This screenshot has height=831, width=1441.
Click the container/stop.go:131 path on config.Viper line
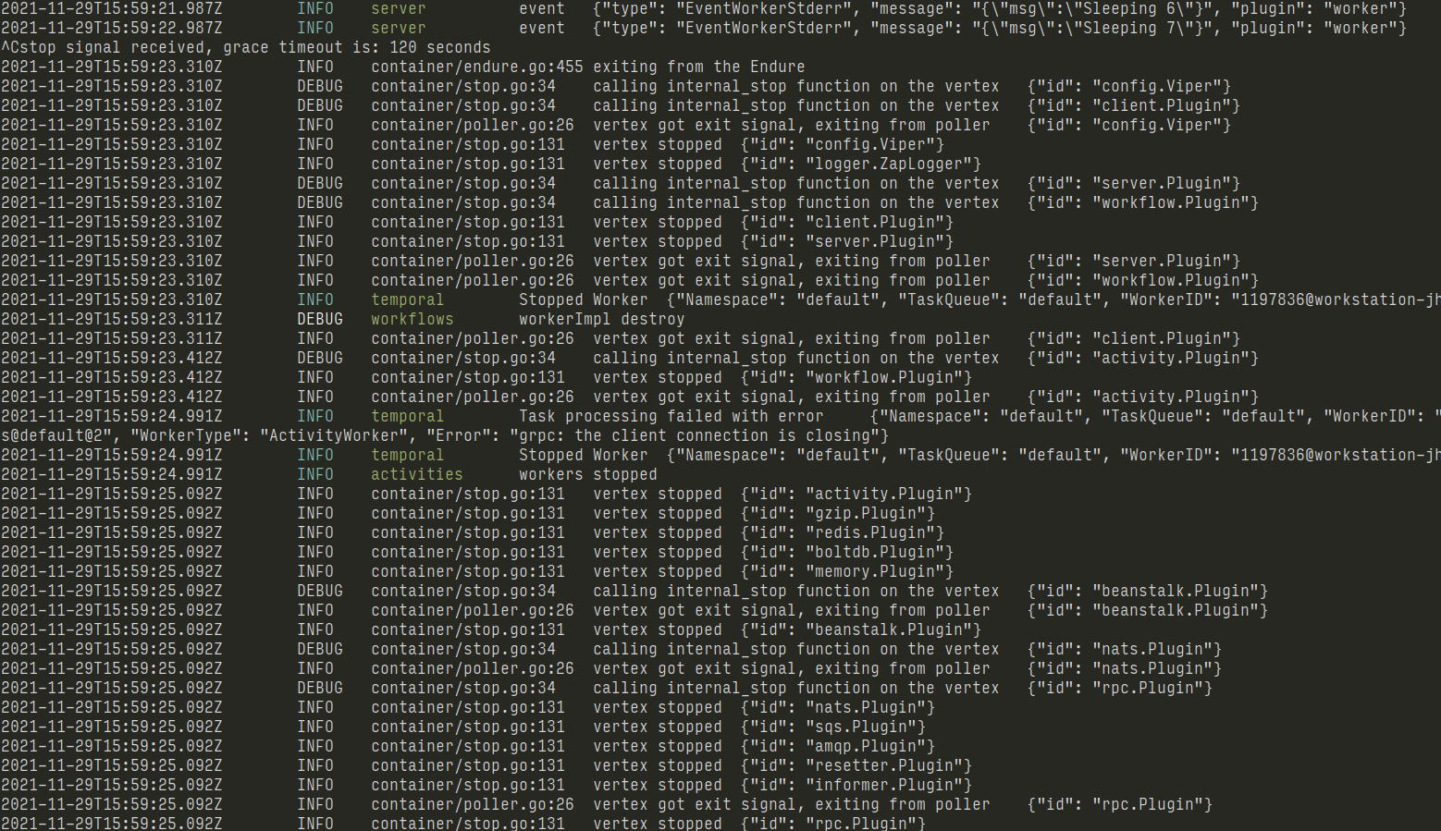pyautogui.click(x=468, y=144)
